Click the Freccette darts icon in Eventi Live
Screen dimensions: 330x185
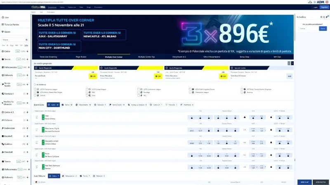click(166, 105)
